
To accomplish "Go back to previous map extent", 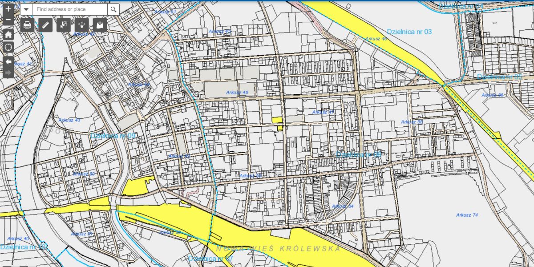I will (8, 61).
